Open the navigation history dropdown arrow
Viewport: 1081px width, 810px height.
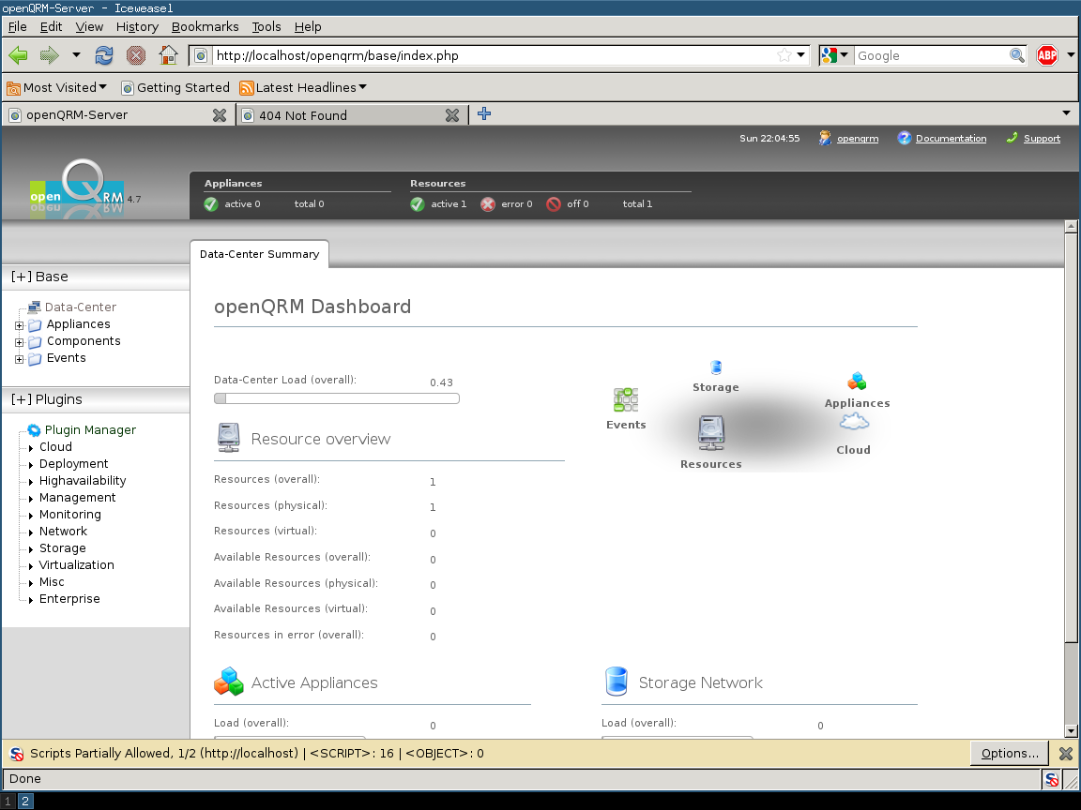(77, 55)
